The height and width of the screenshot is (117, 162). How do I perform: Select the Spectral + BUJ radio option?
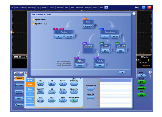point(33,24)
